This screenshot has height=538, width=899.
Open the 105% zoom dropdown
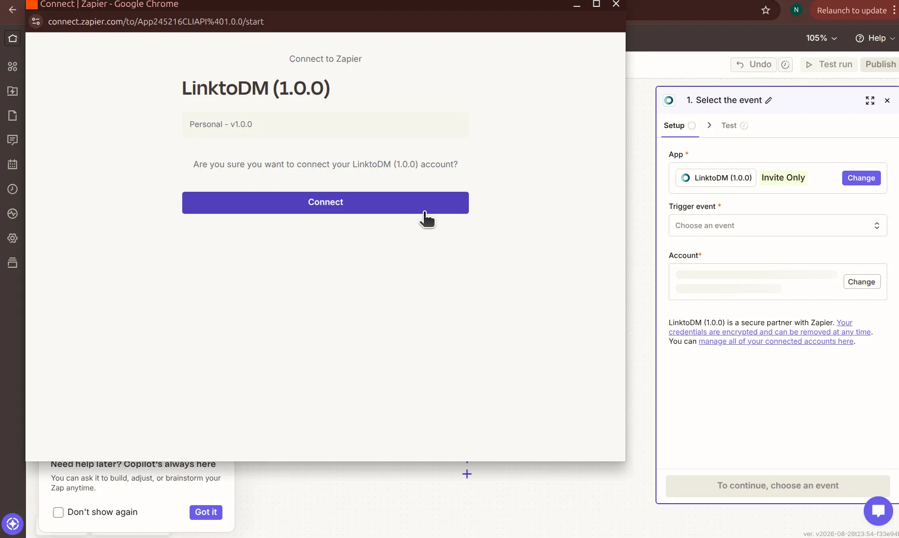click(822, 38)
